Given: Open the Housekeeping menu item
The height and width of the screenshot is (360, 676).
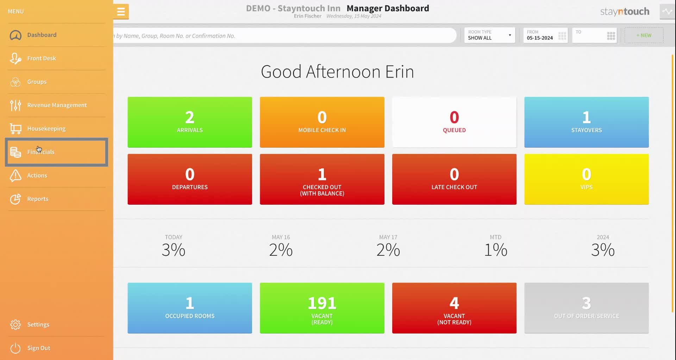Looking at the screenshot, I should click(57, 129).
